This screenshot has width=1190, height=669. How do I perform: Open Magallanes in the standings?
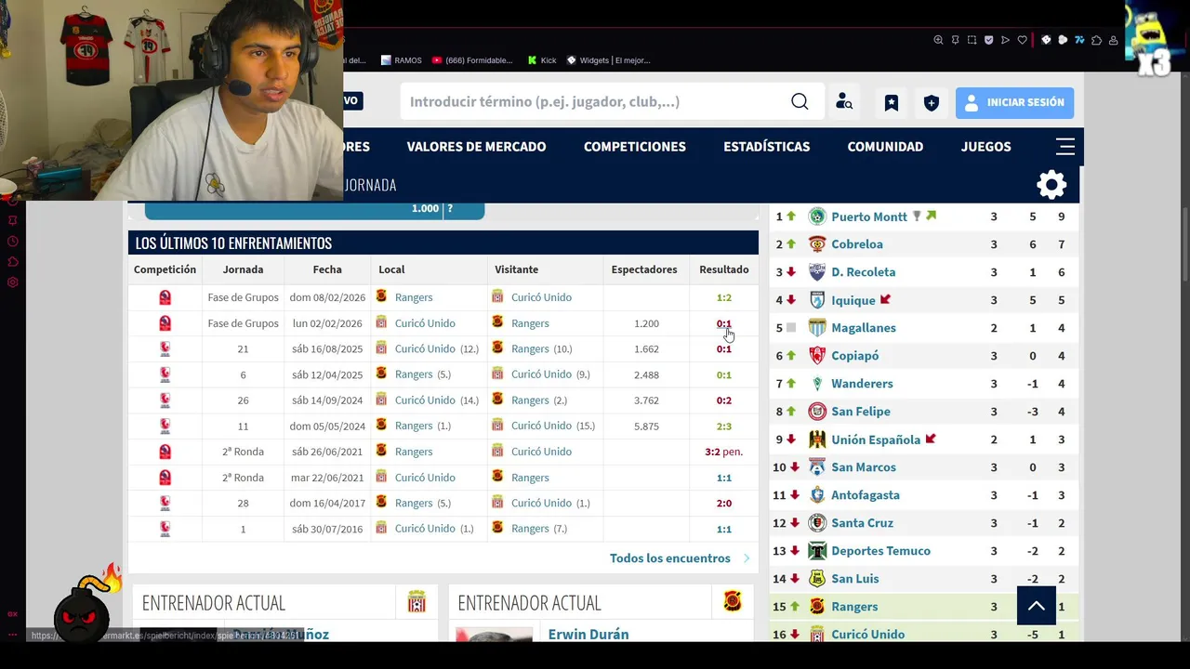point(864,328)
